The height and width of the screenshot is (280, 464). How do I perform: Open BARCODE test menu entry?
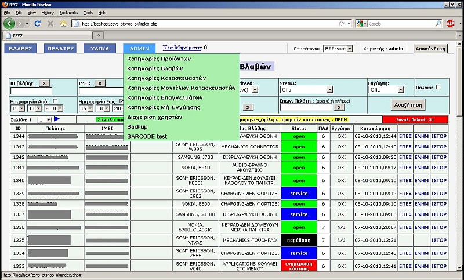point(147,136)
